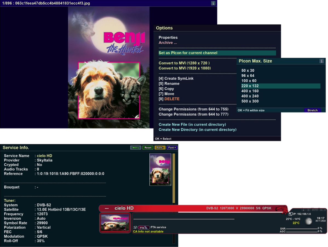This screenshot has height=247, width=328.
Task: Click the Polarization value Vartical
Action: tap(44, 227)
